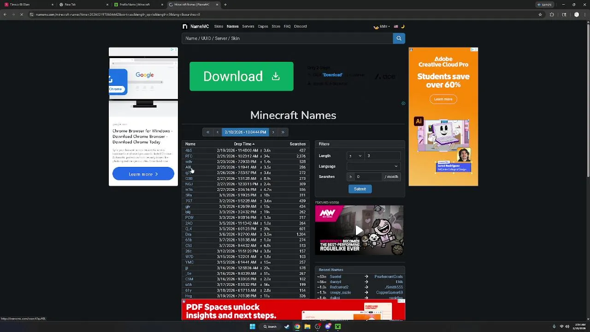590x332 pixels.
Task: Open Length comparison operator dropdown
Action: [x=355, y=156]
